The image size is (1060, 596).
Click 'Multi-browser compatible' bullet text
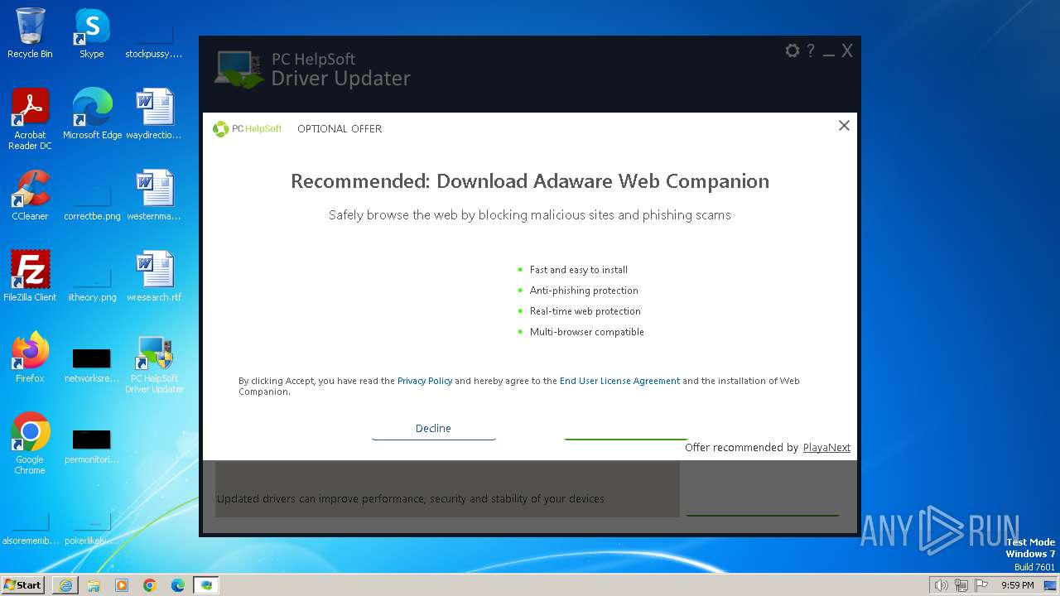click(587, 332)
